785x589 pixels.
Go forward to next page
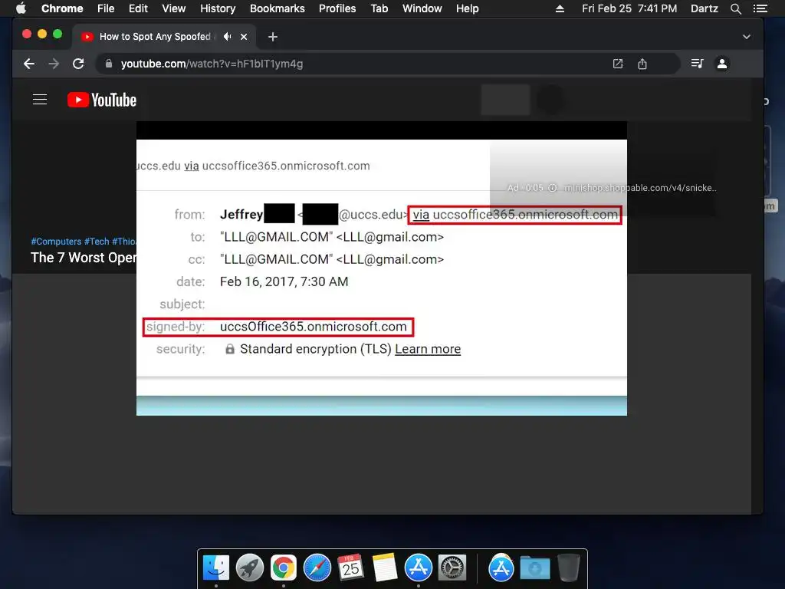54,64
